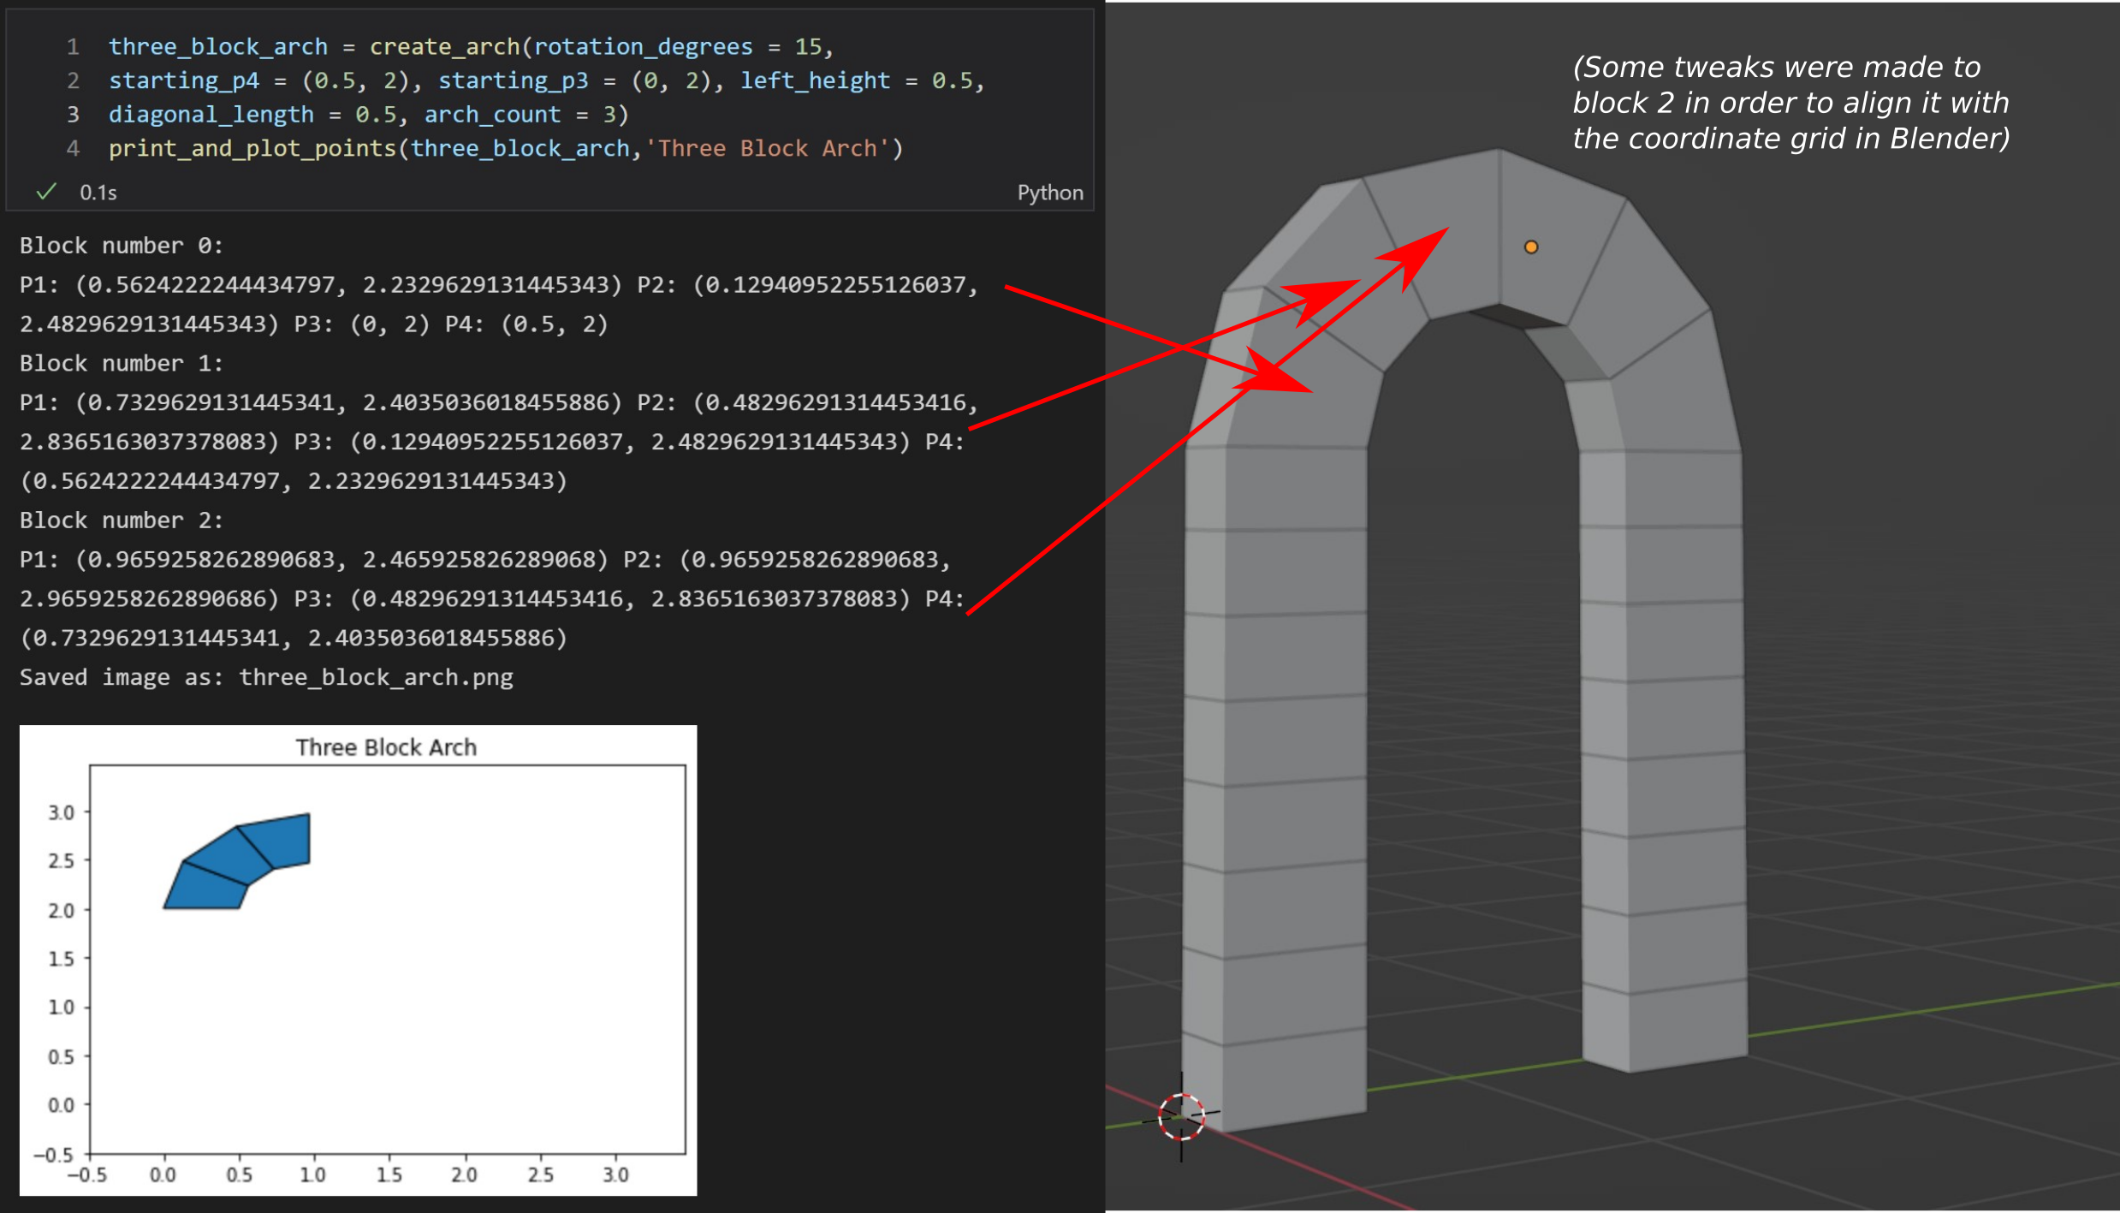The image size is (2120, 1213).
Task: Click the 0.1s execution time indicator
Action: (98, 193)
